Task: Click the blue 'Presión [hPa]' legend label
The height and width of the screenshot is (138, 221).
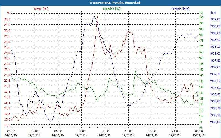Action: point(180,9)
